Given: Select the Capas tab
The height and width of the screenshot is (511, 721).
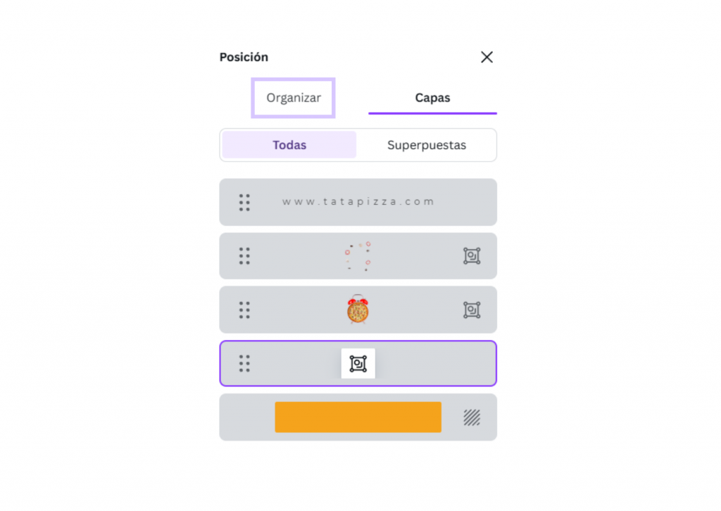Looking at the screenshot, I should click(x=432, y=98).
